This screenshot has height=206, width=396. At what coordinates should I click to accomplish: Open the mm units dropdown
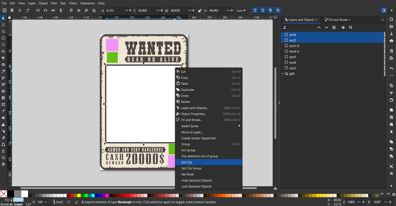[x=241, y=11]
